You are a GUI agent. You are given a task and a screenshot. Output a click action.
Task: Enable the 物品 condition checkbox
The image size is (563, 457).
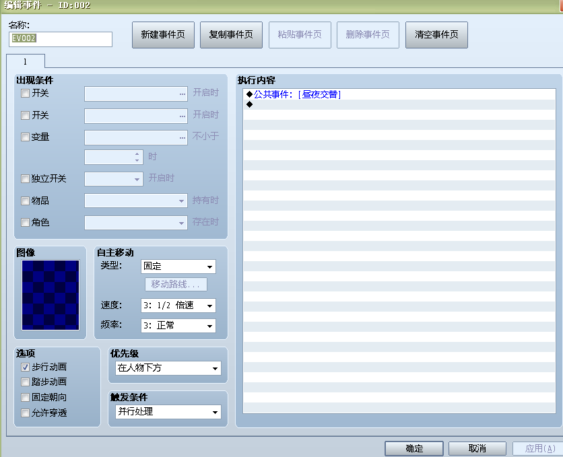25,201
